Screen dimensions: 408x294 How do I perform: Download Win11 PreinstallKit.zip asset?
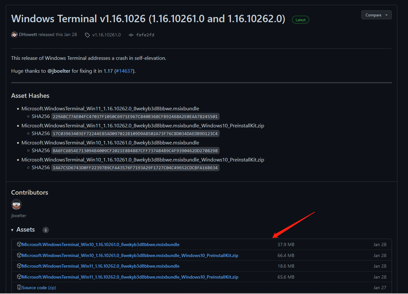[x=130, y=277]
